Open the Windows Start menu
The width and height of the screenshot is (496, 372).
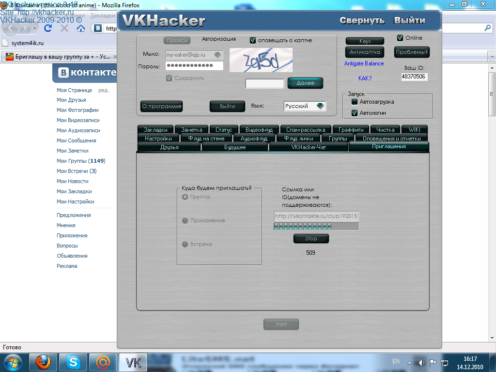pos(13,362)
